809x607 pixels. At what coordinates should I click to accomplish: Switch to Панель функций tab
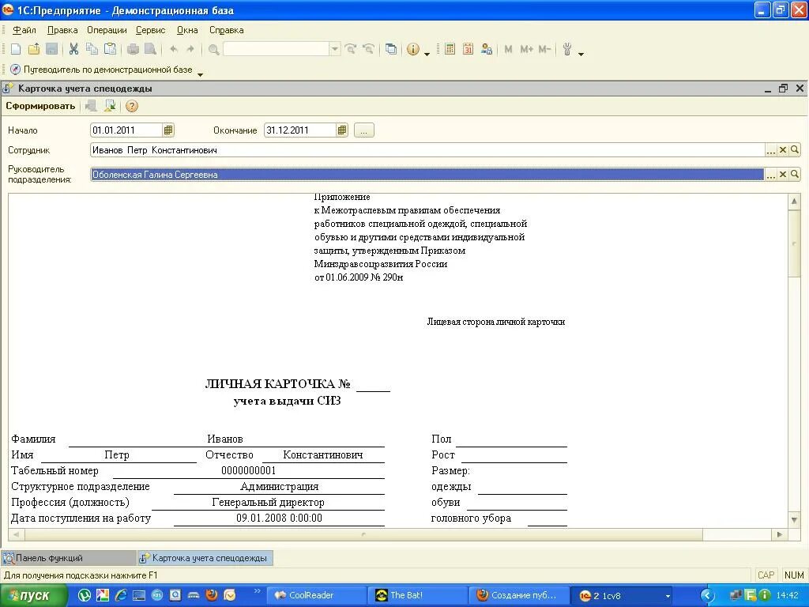tap(68, 558)
